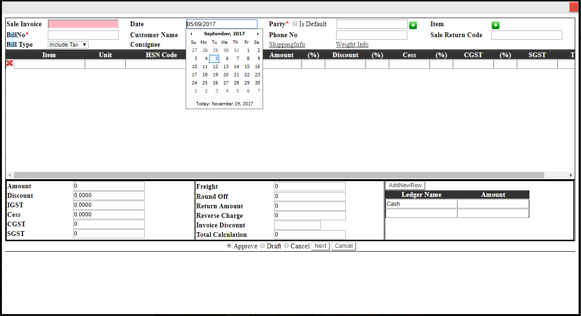This screenshot has height=316, width=581.
Task: Delete the item row with red X
Action: 10,63
